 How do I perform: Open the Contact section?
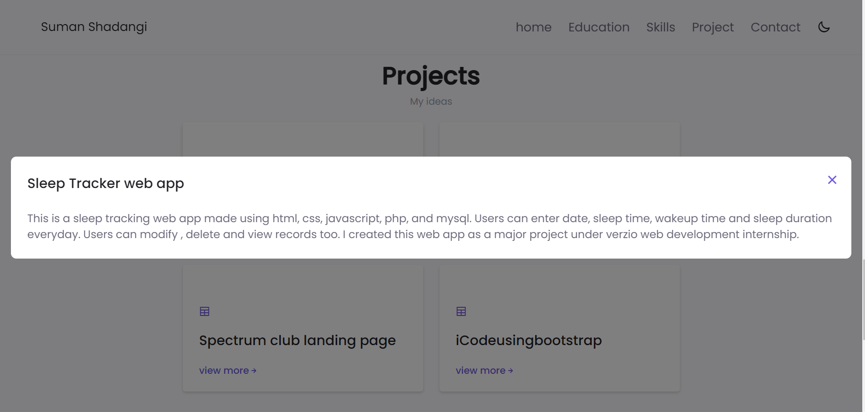tap(775, 27)
